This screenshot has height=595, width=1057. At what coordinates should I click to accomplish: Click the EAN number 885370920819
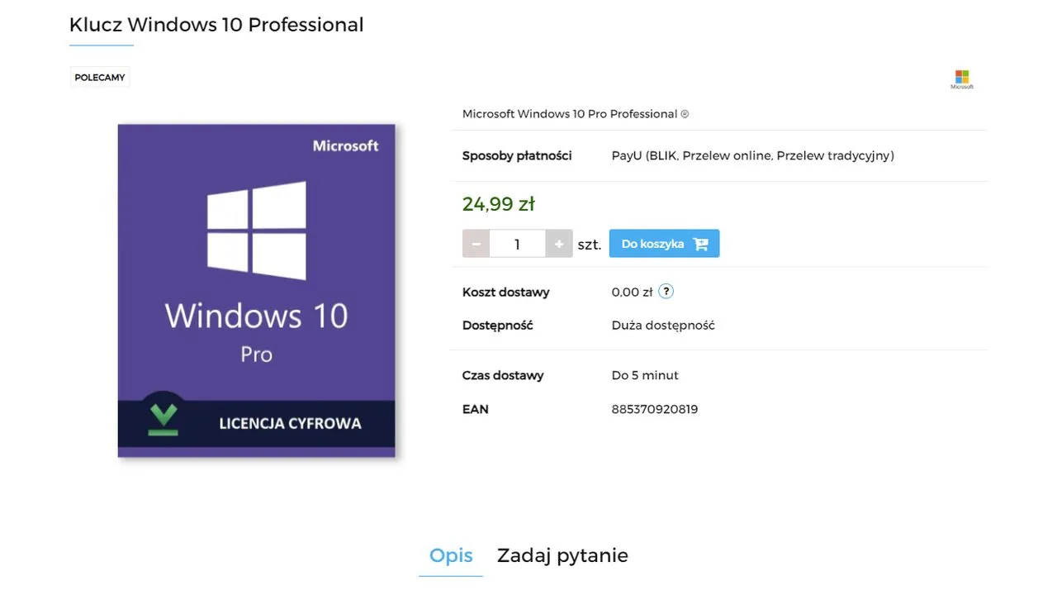(x=655, y=409)
